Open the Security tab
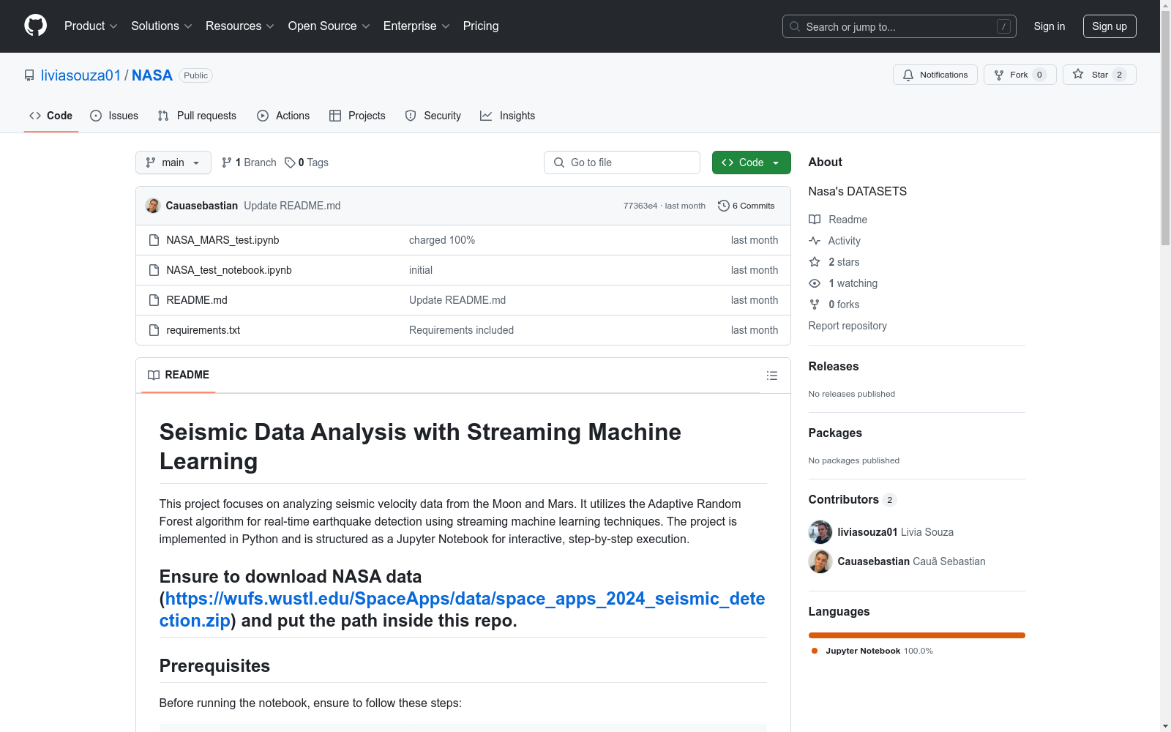 [x=433, y=116]
